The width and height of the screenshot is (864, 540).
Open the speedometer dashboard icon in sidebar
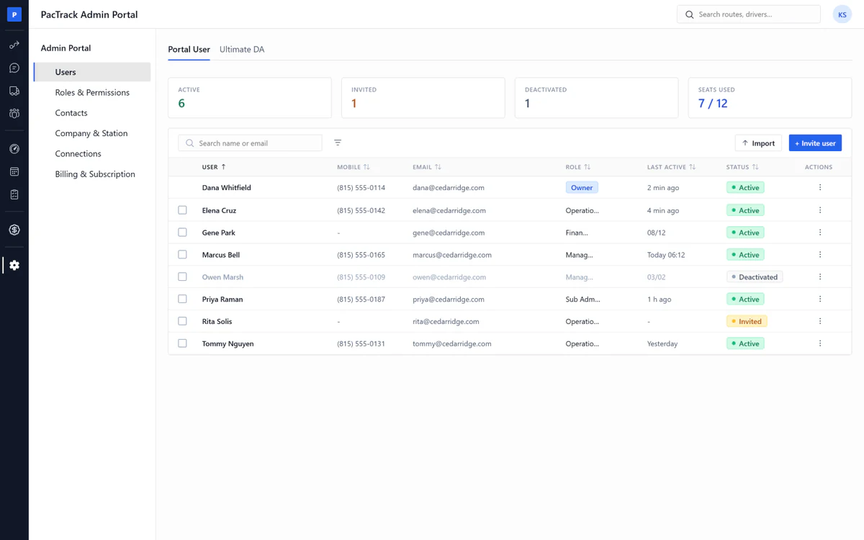pyautogui.click(x=14, y=149)
